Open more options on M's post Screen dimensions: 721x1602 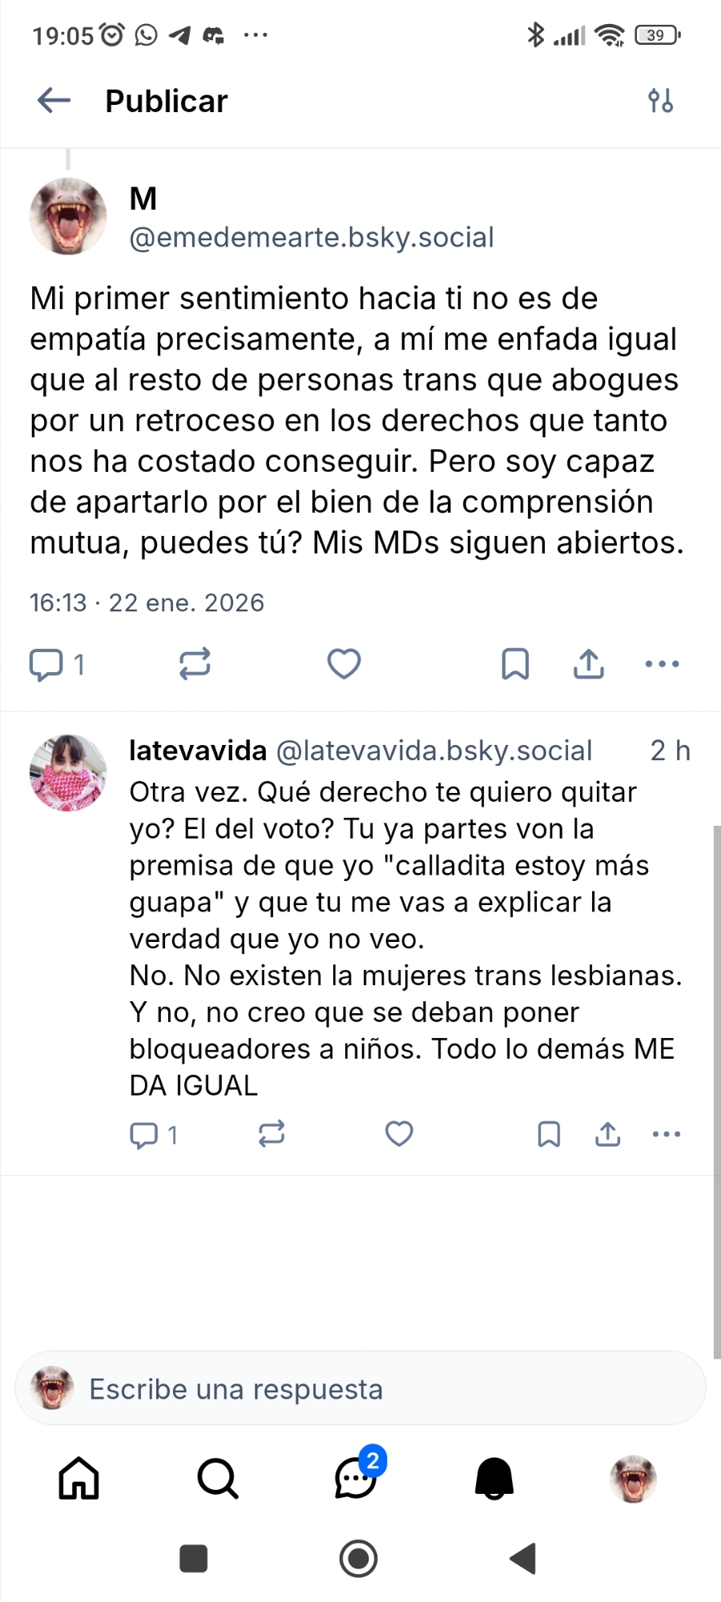[x=663, y=664]
